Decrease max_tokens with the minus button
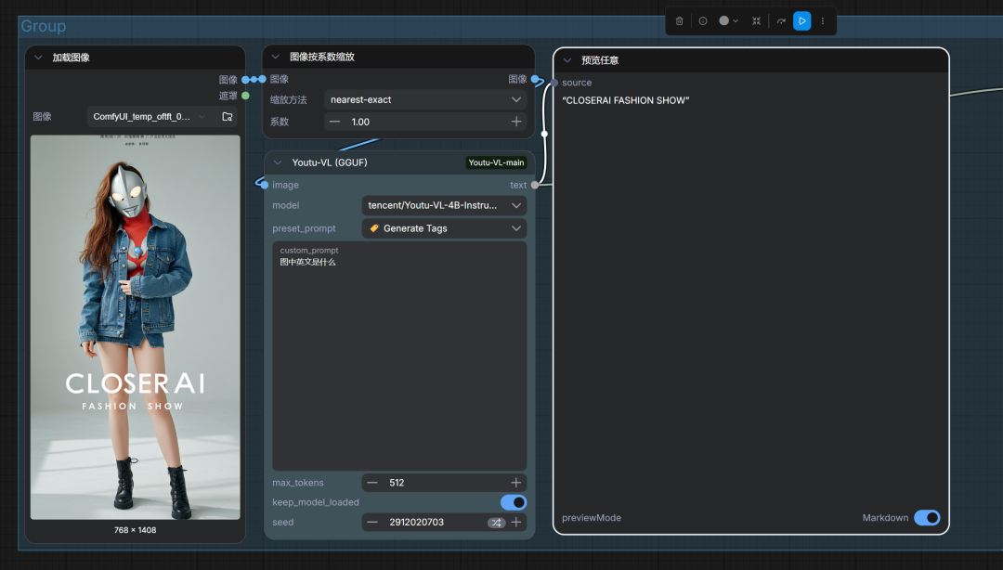 (372, 483)
